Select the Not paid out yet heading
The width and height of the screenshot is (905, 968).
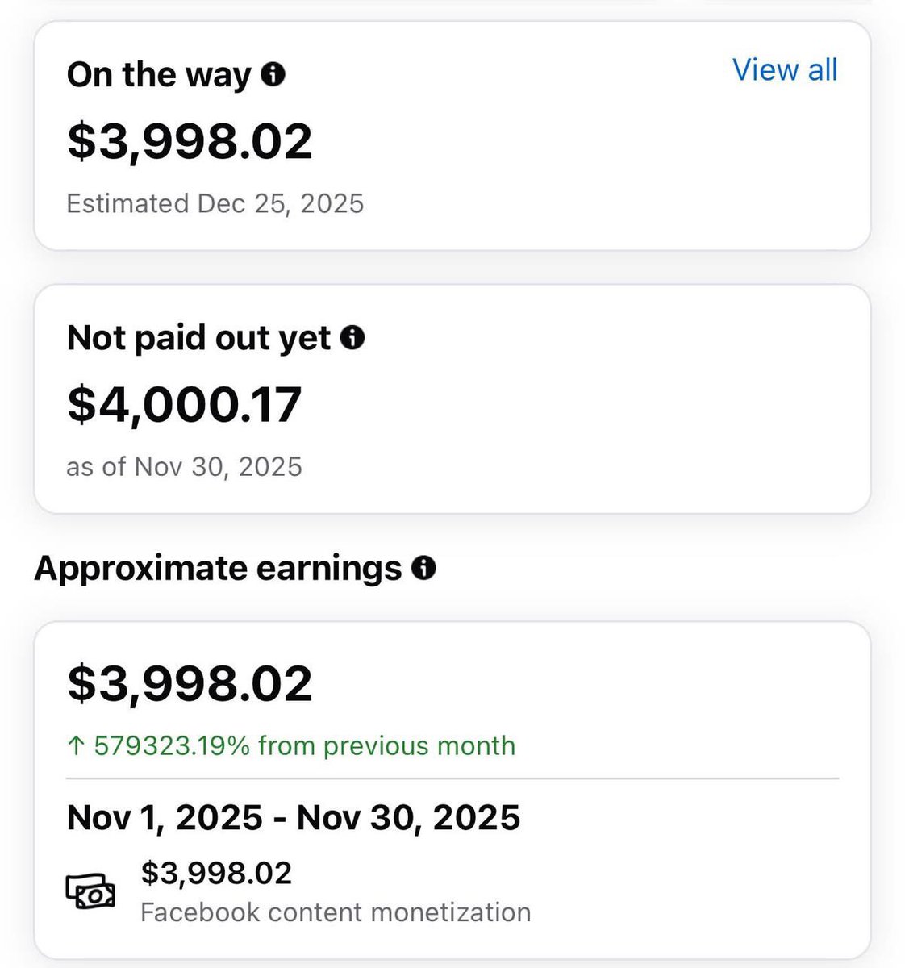pos(199,338)
